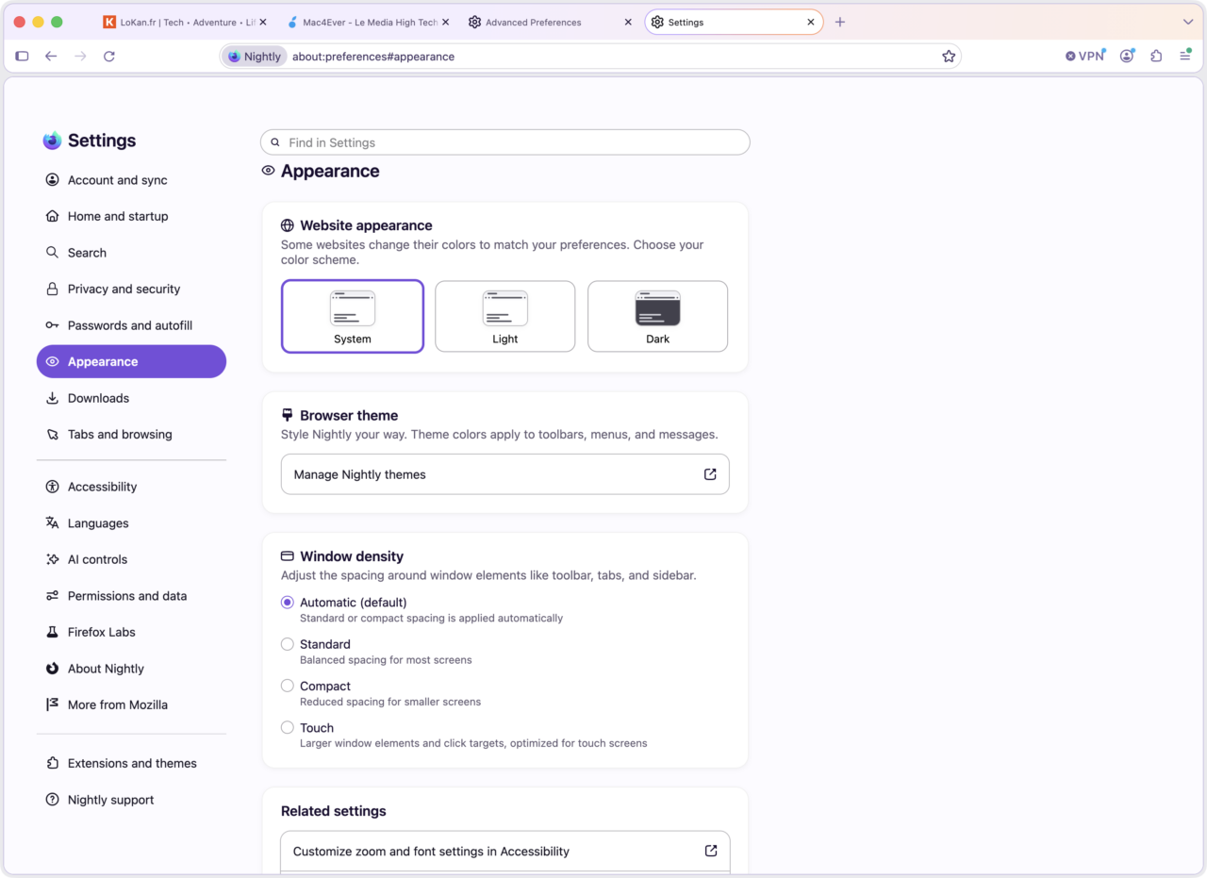Viewport: 1207px width, 878px height.
Task: Open Tabs and browsing settings
Action: (131, 435)
